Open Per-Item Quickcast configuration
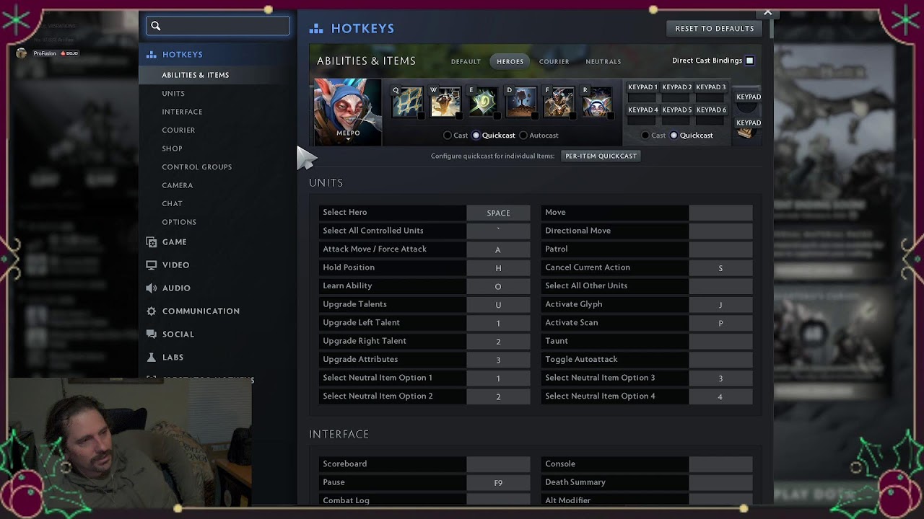 coord(601,156)
